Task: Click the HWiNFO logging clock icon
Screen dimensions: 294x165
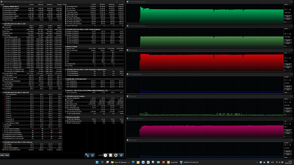Action: click(x=105, y=155)
